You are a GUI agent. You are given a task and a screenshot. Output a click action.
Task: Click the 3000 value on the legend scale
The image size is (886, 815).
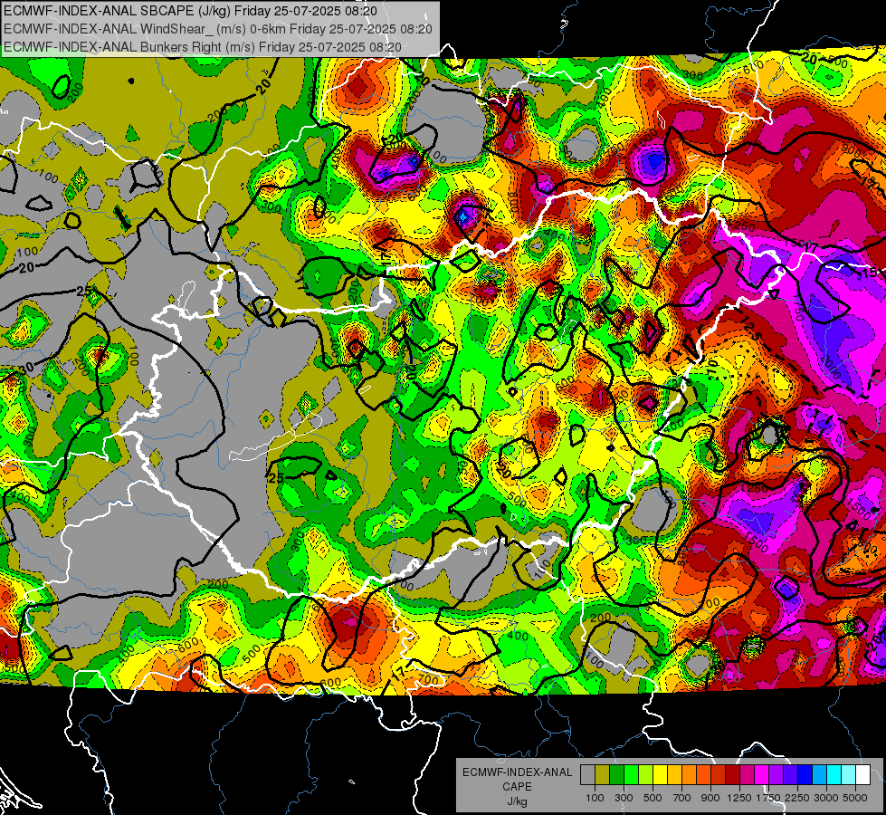tap(826, 798)
